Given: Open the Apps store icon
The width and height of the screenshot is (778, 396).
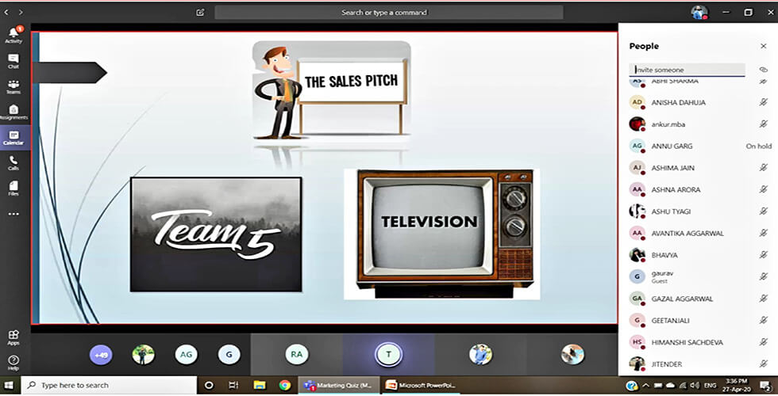Looking at the screenshot, I should 13,337.
